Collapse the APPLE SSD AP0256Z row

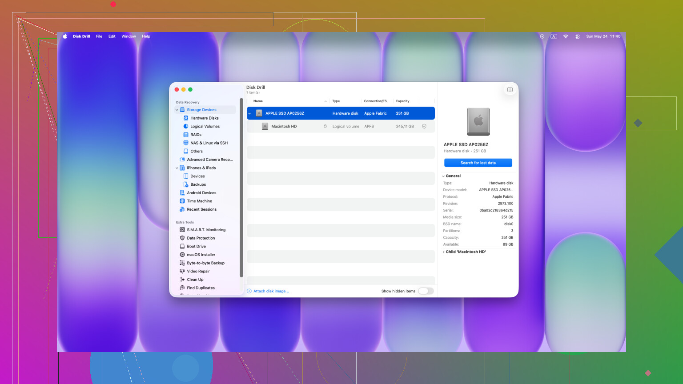pos(249,113)
